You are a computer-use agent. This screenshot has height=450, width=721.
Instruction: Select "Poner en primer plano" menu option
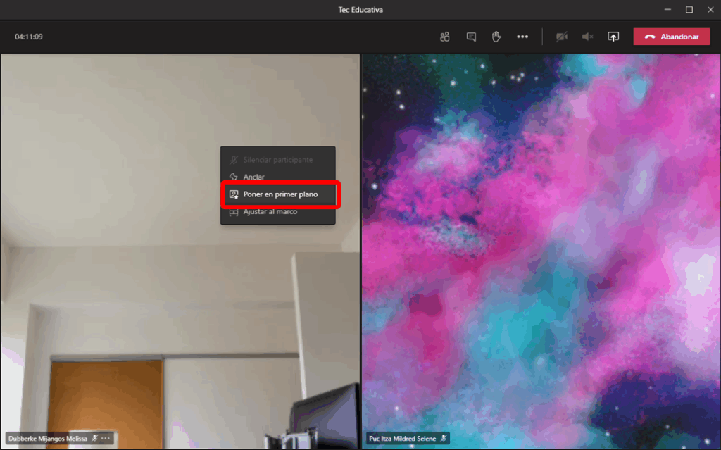point(280,194)
